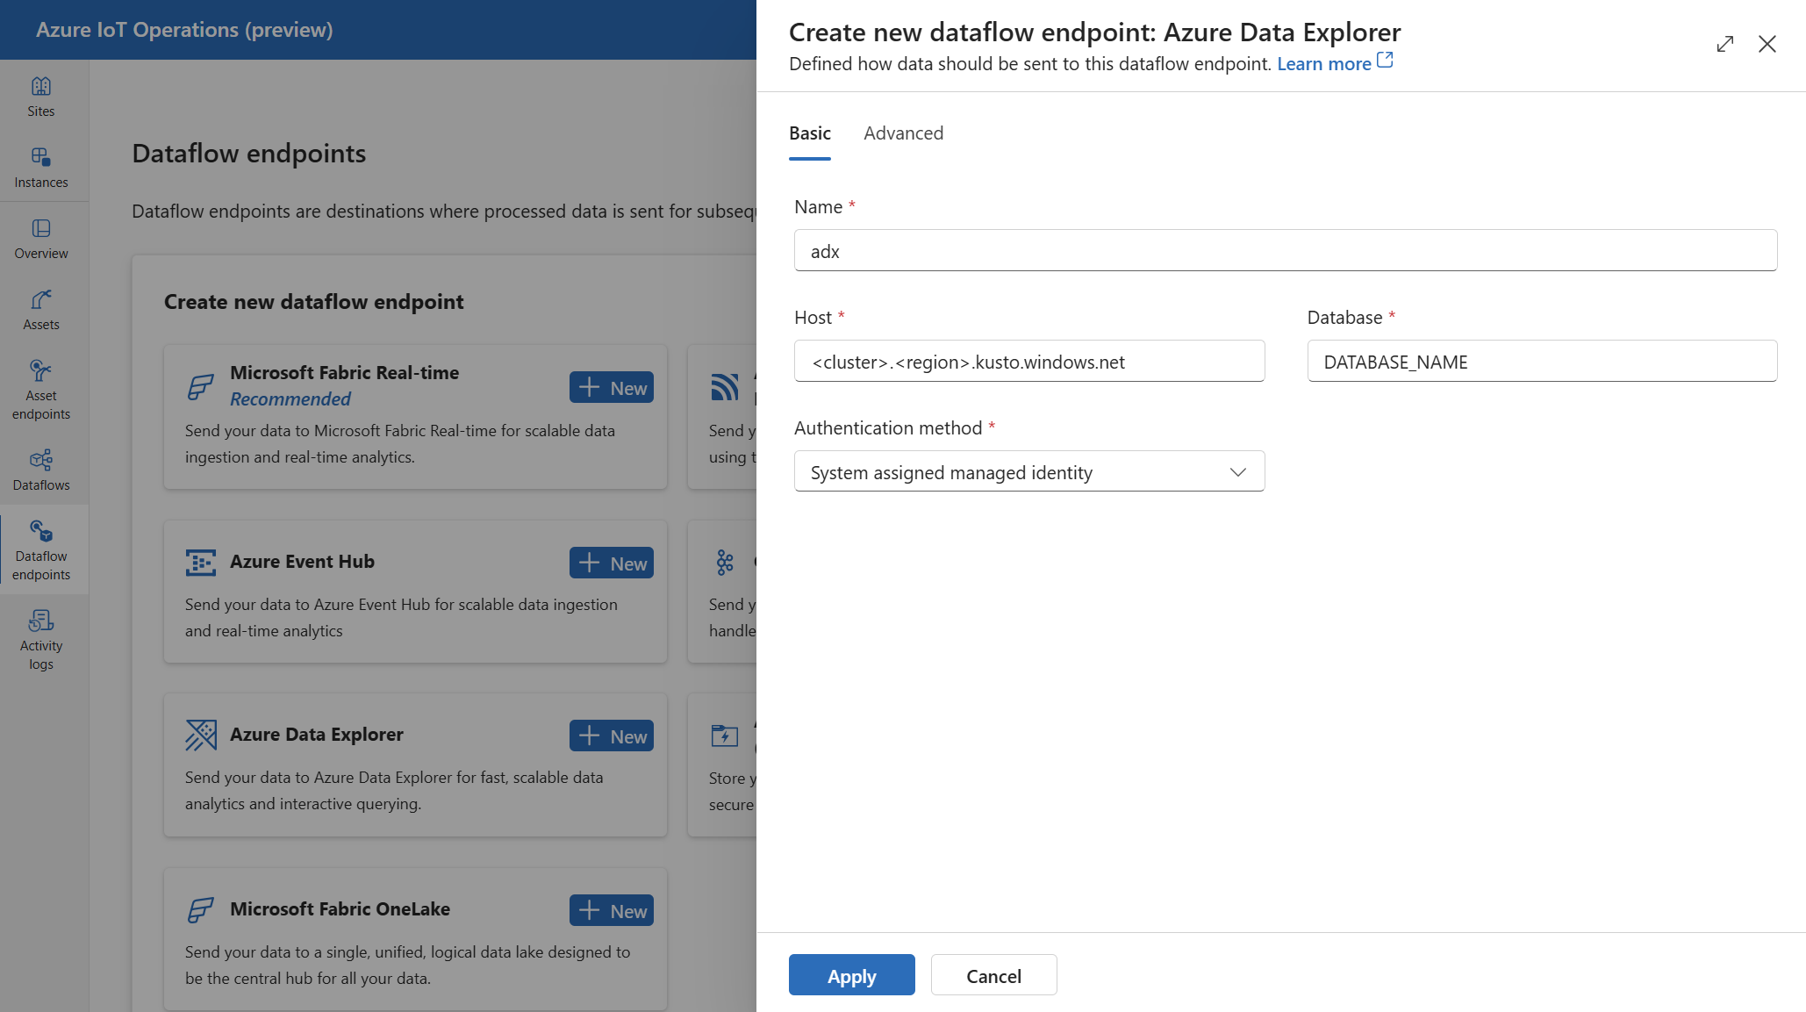Click the Cancel button
Image resolution: width=1806 pixels, height=1012 pixels.
click(993, 975)
